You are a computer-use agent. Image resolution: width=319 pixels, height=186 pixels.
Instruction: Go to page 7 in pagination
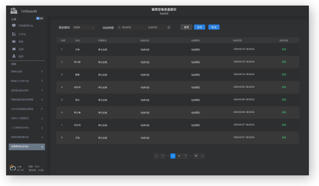click(185, 156)
